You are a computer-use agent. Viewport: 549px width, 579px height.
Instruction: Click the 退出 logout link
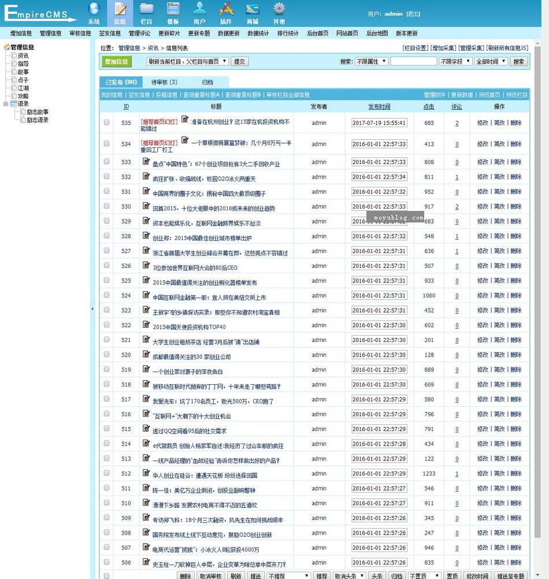coord(413,14)
